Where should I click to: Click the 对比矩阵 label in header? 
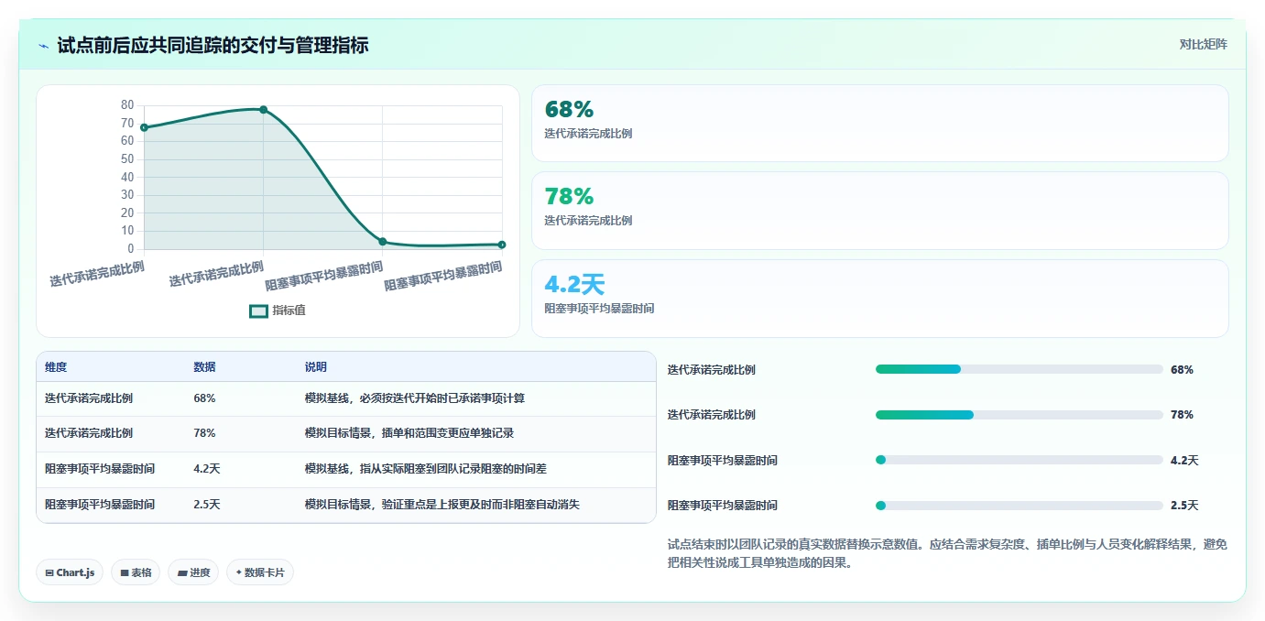tap(1203, 44)
